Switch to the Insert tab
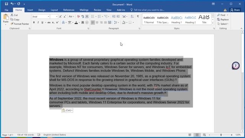The height and width of the screenshot is (138, 245). (x=30, y=10)
